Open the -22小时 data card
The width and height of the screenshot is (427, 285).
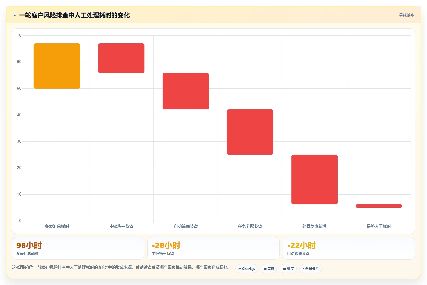click(349, 248)
